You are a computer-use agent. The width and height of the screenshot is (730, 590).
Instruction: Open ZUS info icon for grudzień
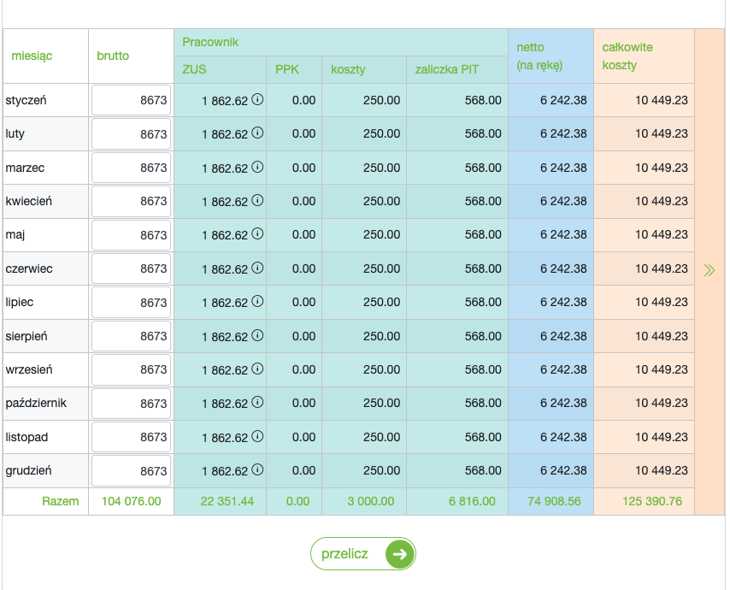(257, 470)
